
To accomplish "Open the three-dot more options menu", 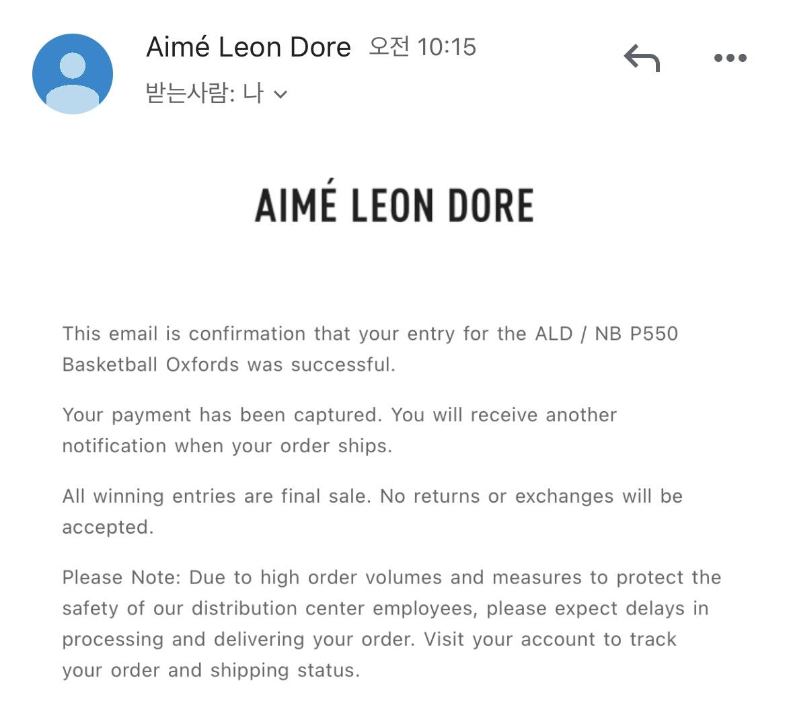I will click(x=730, y=58).
